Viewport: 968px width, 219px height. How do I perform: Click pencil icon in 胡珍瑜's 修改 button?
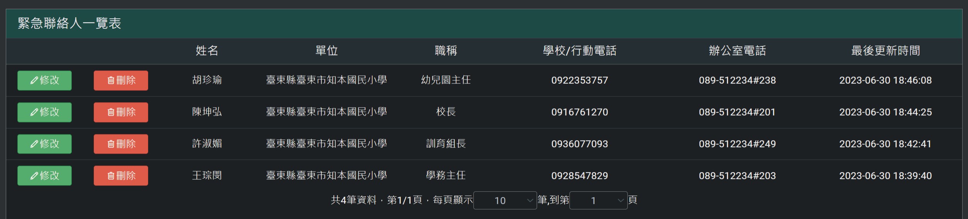[x=34, y=80]
